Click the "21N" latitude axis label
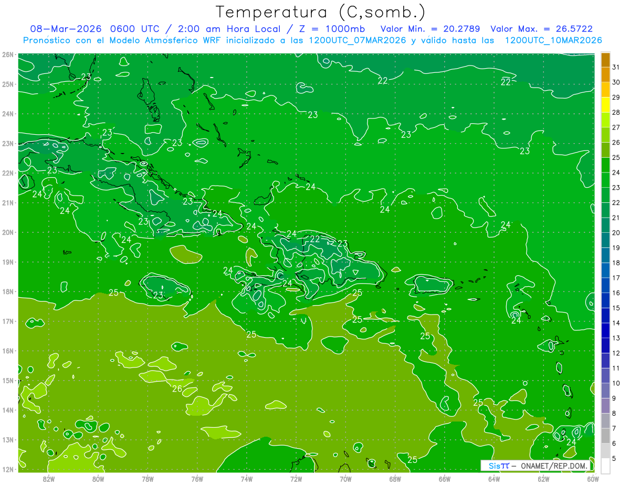630x486 pixels. click(x=8, y=203)
